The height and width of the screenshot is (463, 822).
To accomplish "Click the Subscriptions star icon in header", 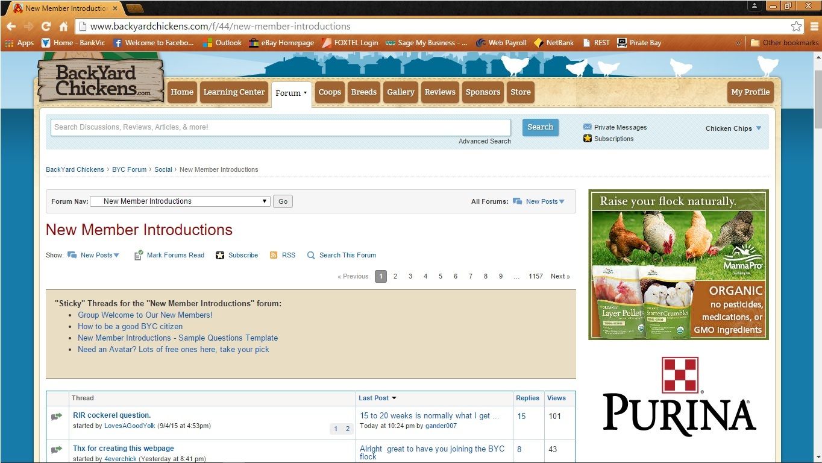I will pos(588,139).
